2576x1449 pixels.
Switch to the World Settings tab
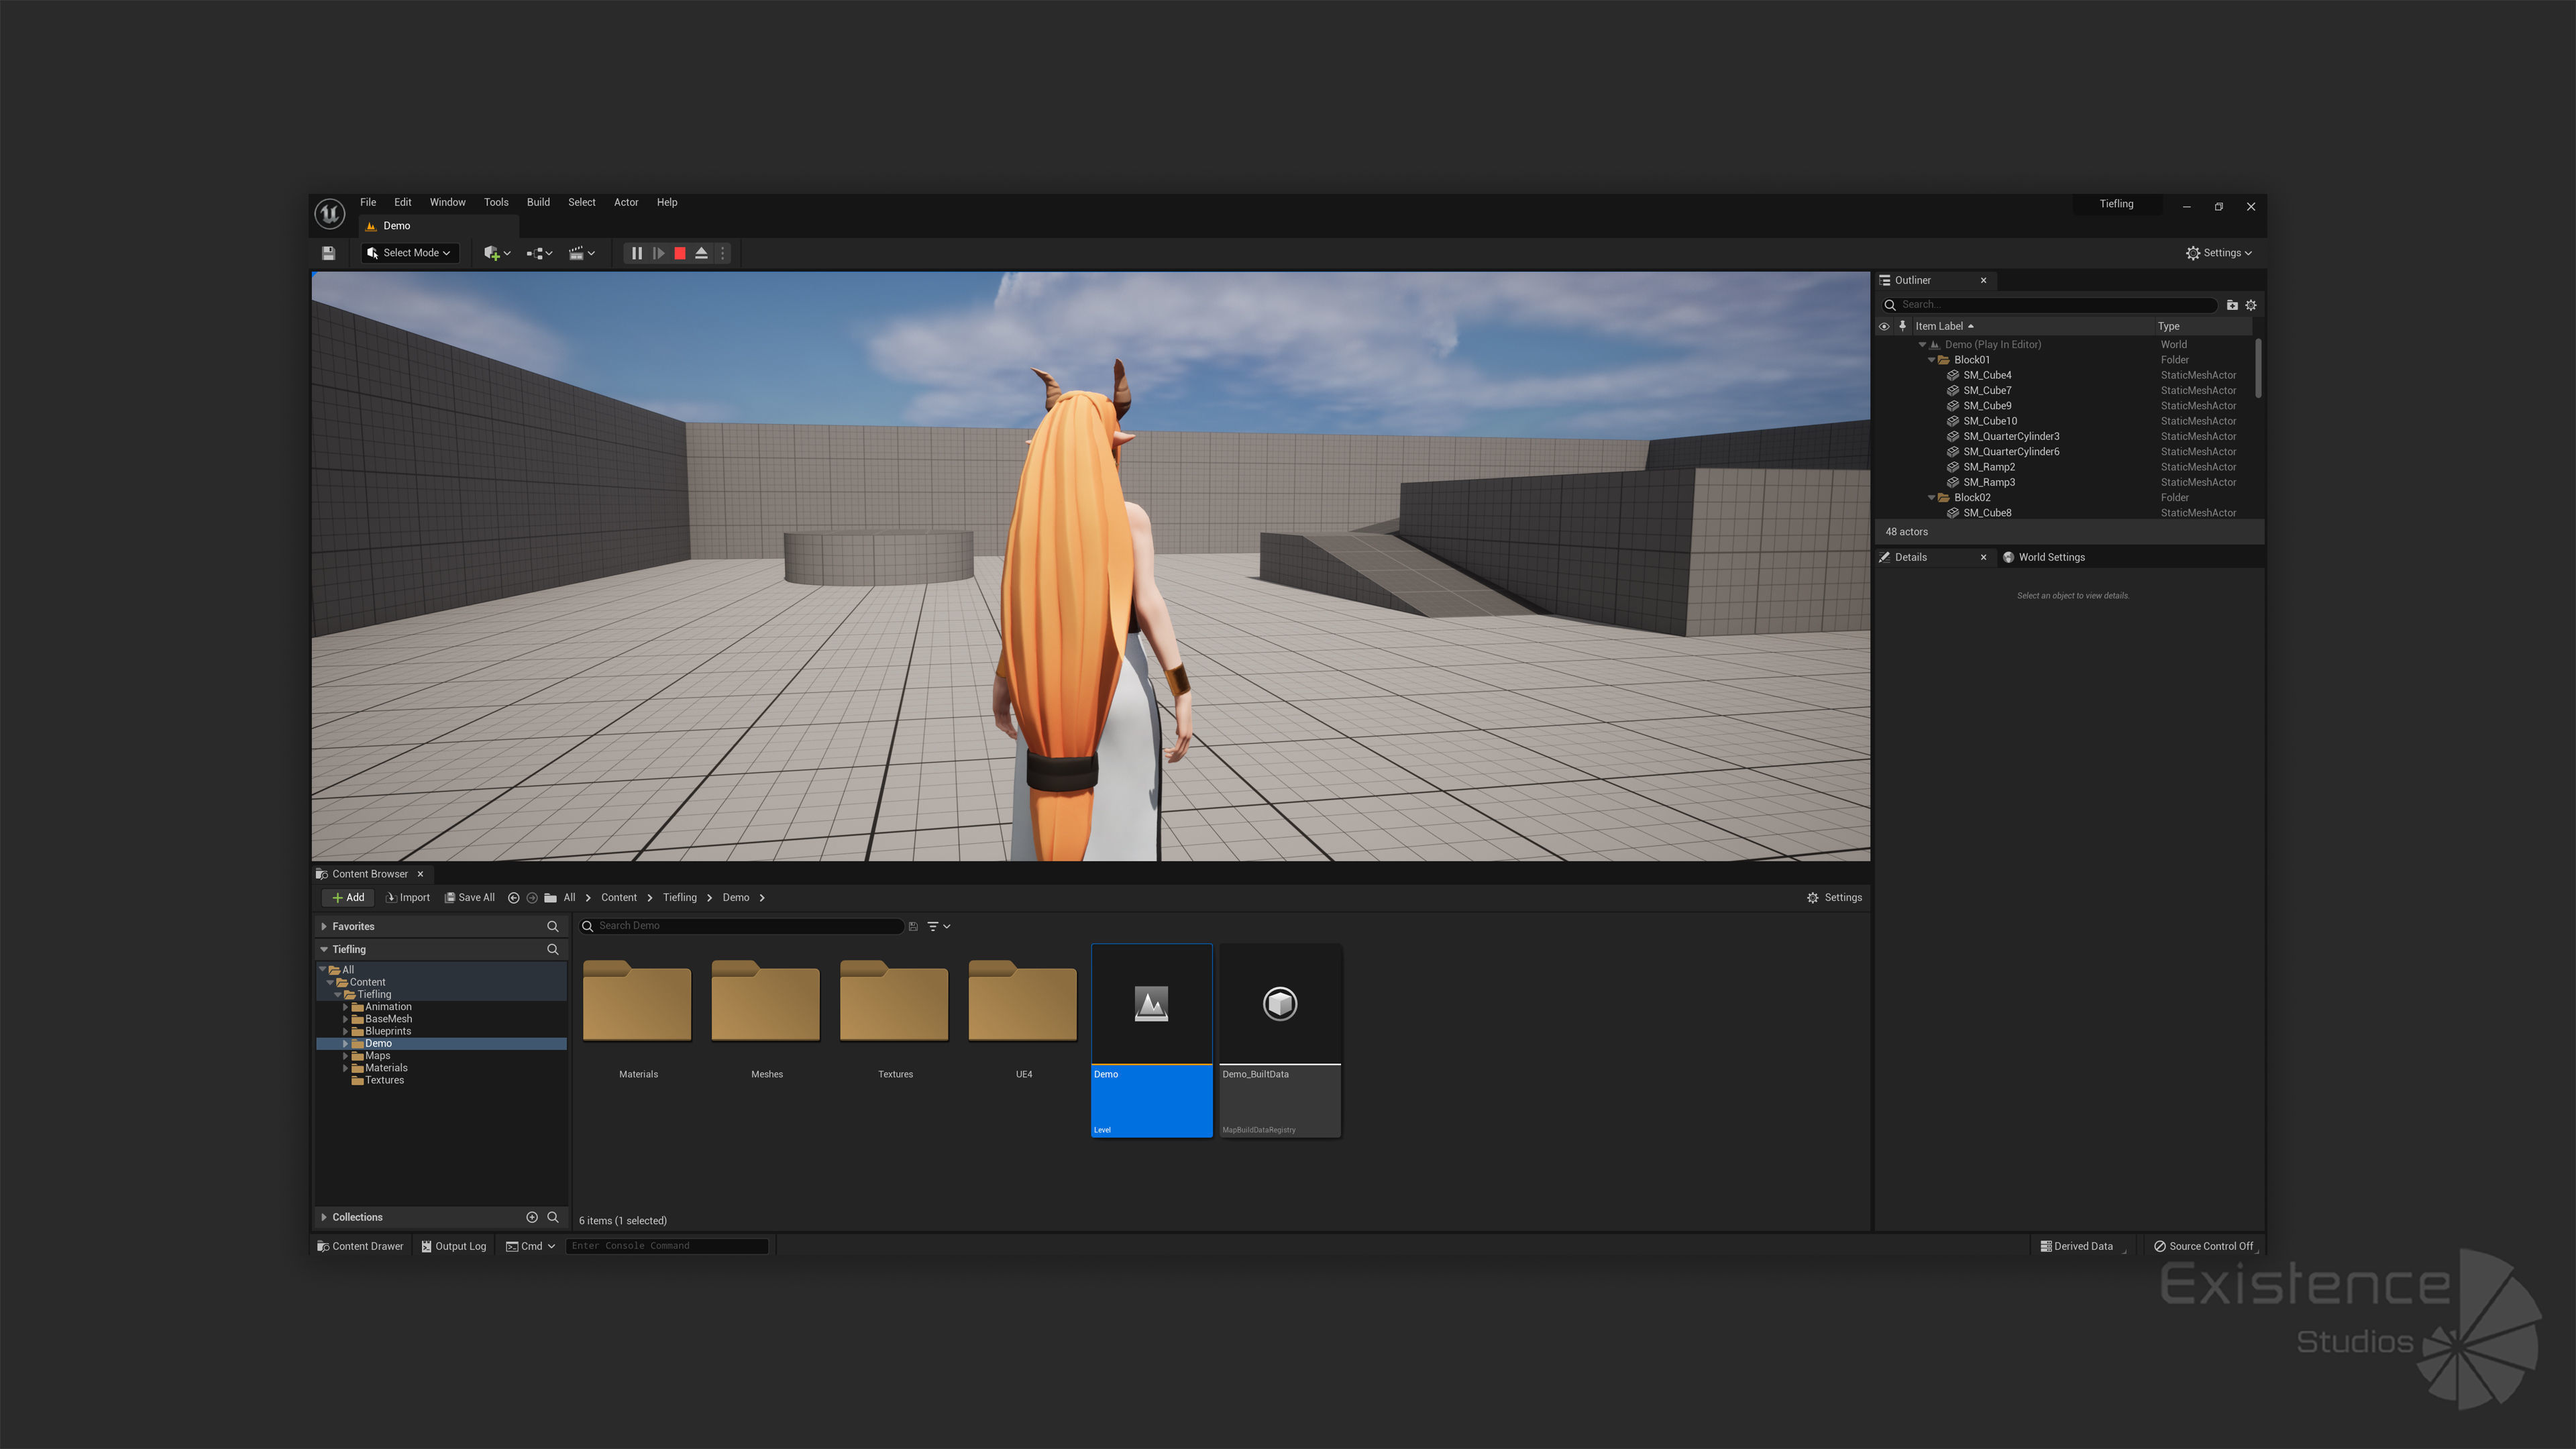pyautogui.click(x=2050, y=557)
